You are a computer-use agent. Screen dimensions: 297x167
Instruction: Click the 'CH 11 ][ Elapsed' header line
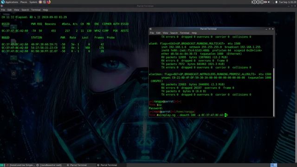tap(34, 17)
